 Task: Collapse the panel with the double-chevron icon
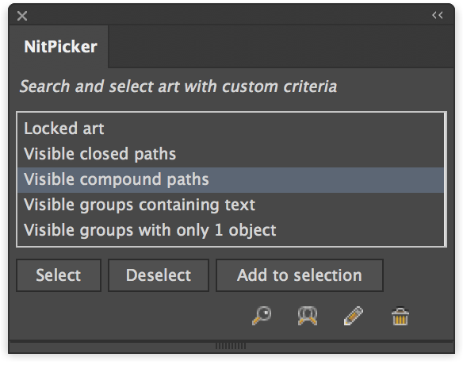tap(438, 15)
